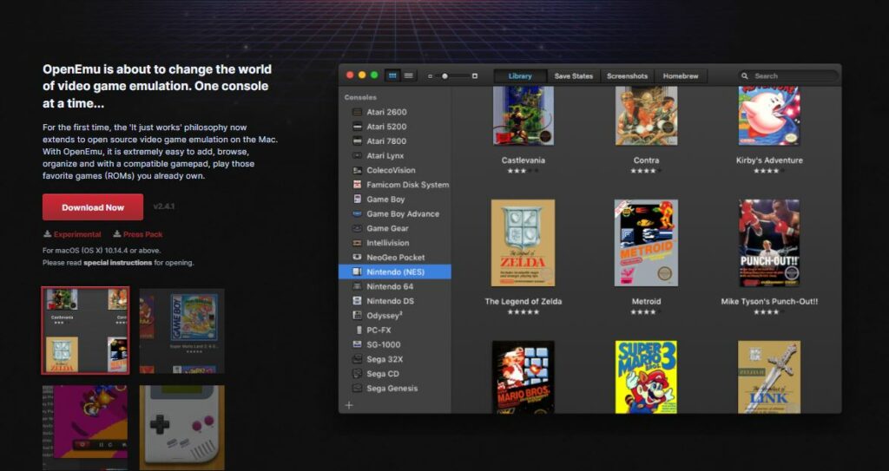Open the Metroid game cover
This screenshot has height=471, width=889.
tap(646, 243)
